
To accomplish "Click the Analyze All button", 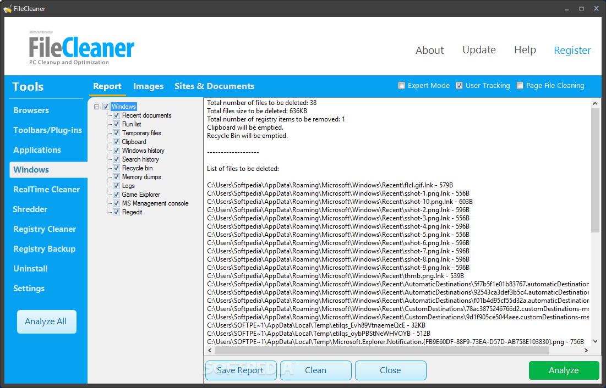I will click(x=47, y=322).
